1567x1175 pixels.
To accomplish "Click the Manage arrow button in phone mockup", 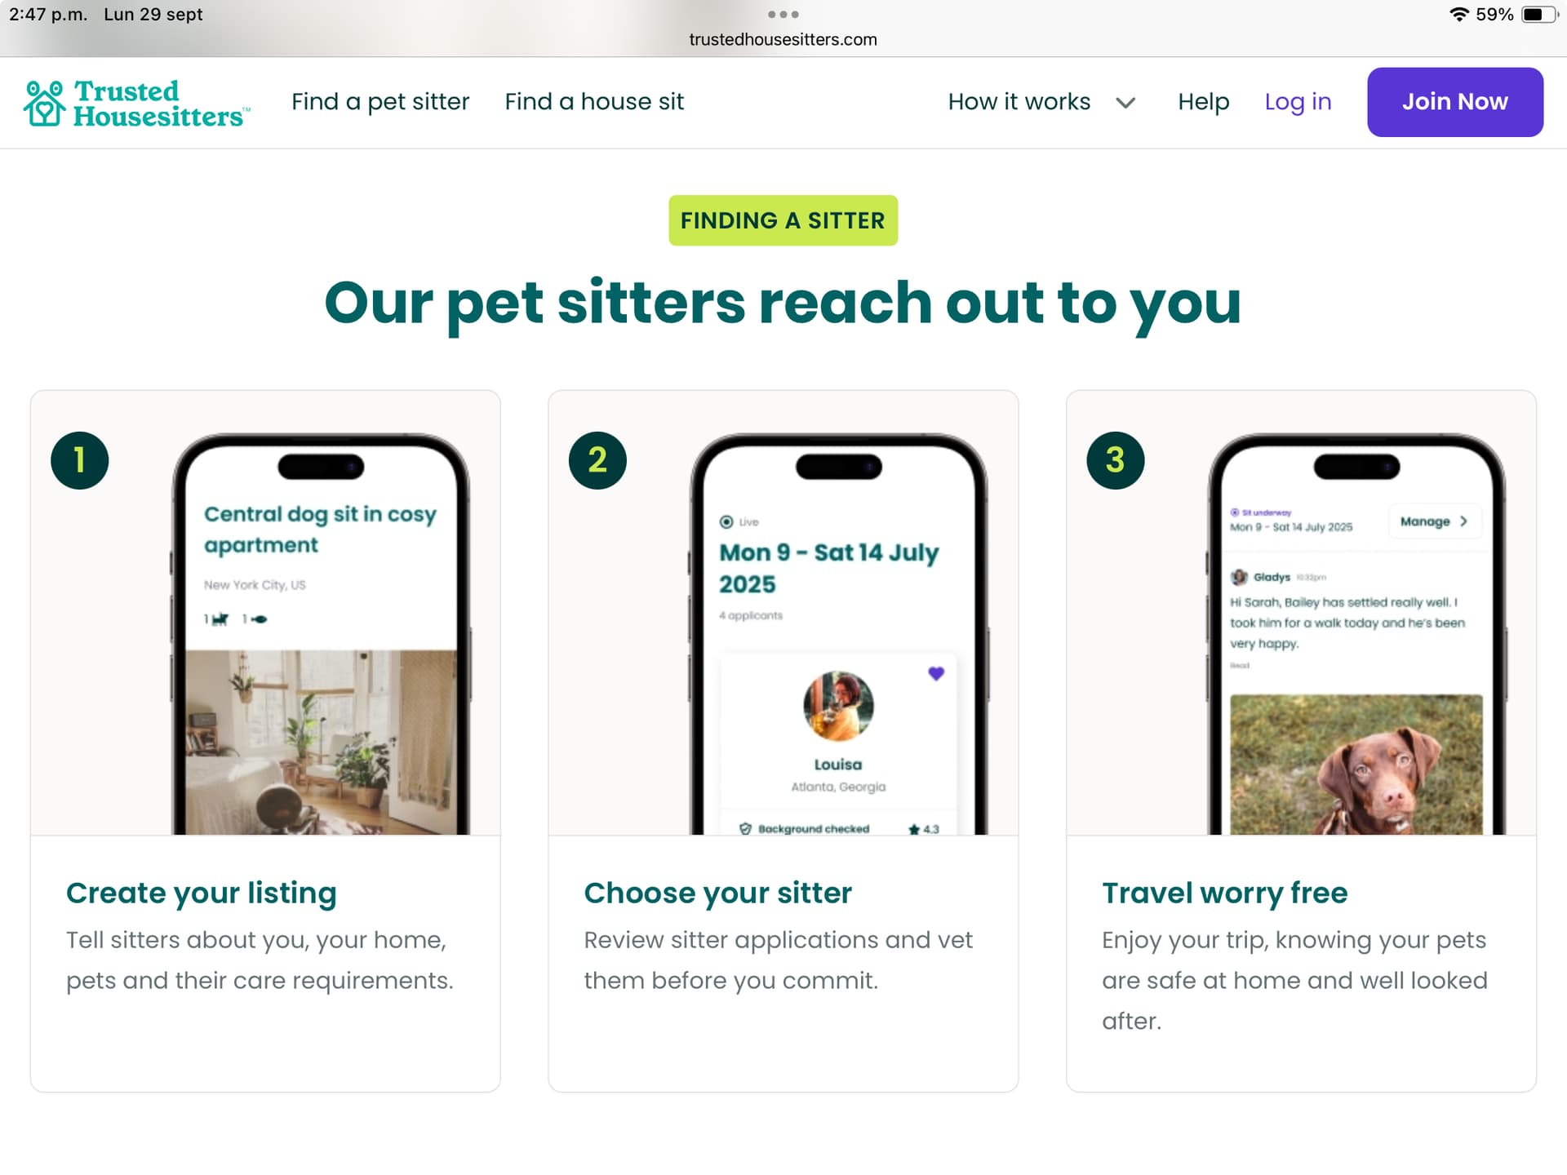I will [1435, 521].
